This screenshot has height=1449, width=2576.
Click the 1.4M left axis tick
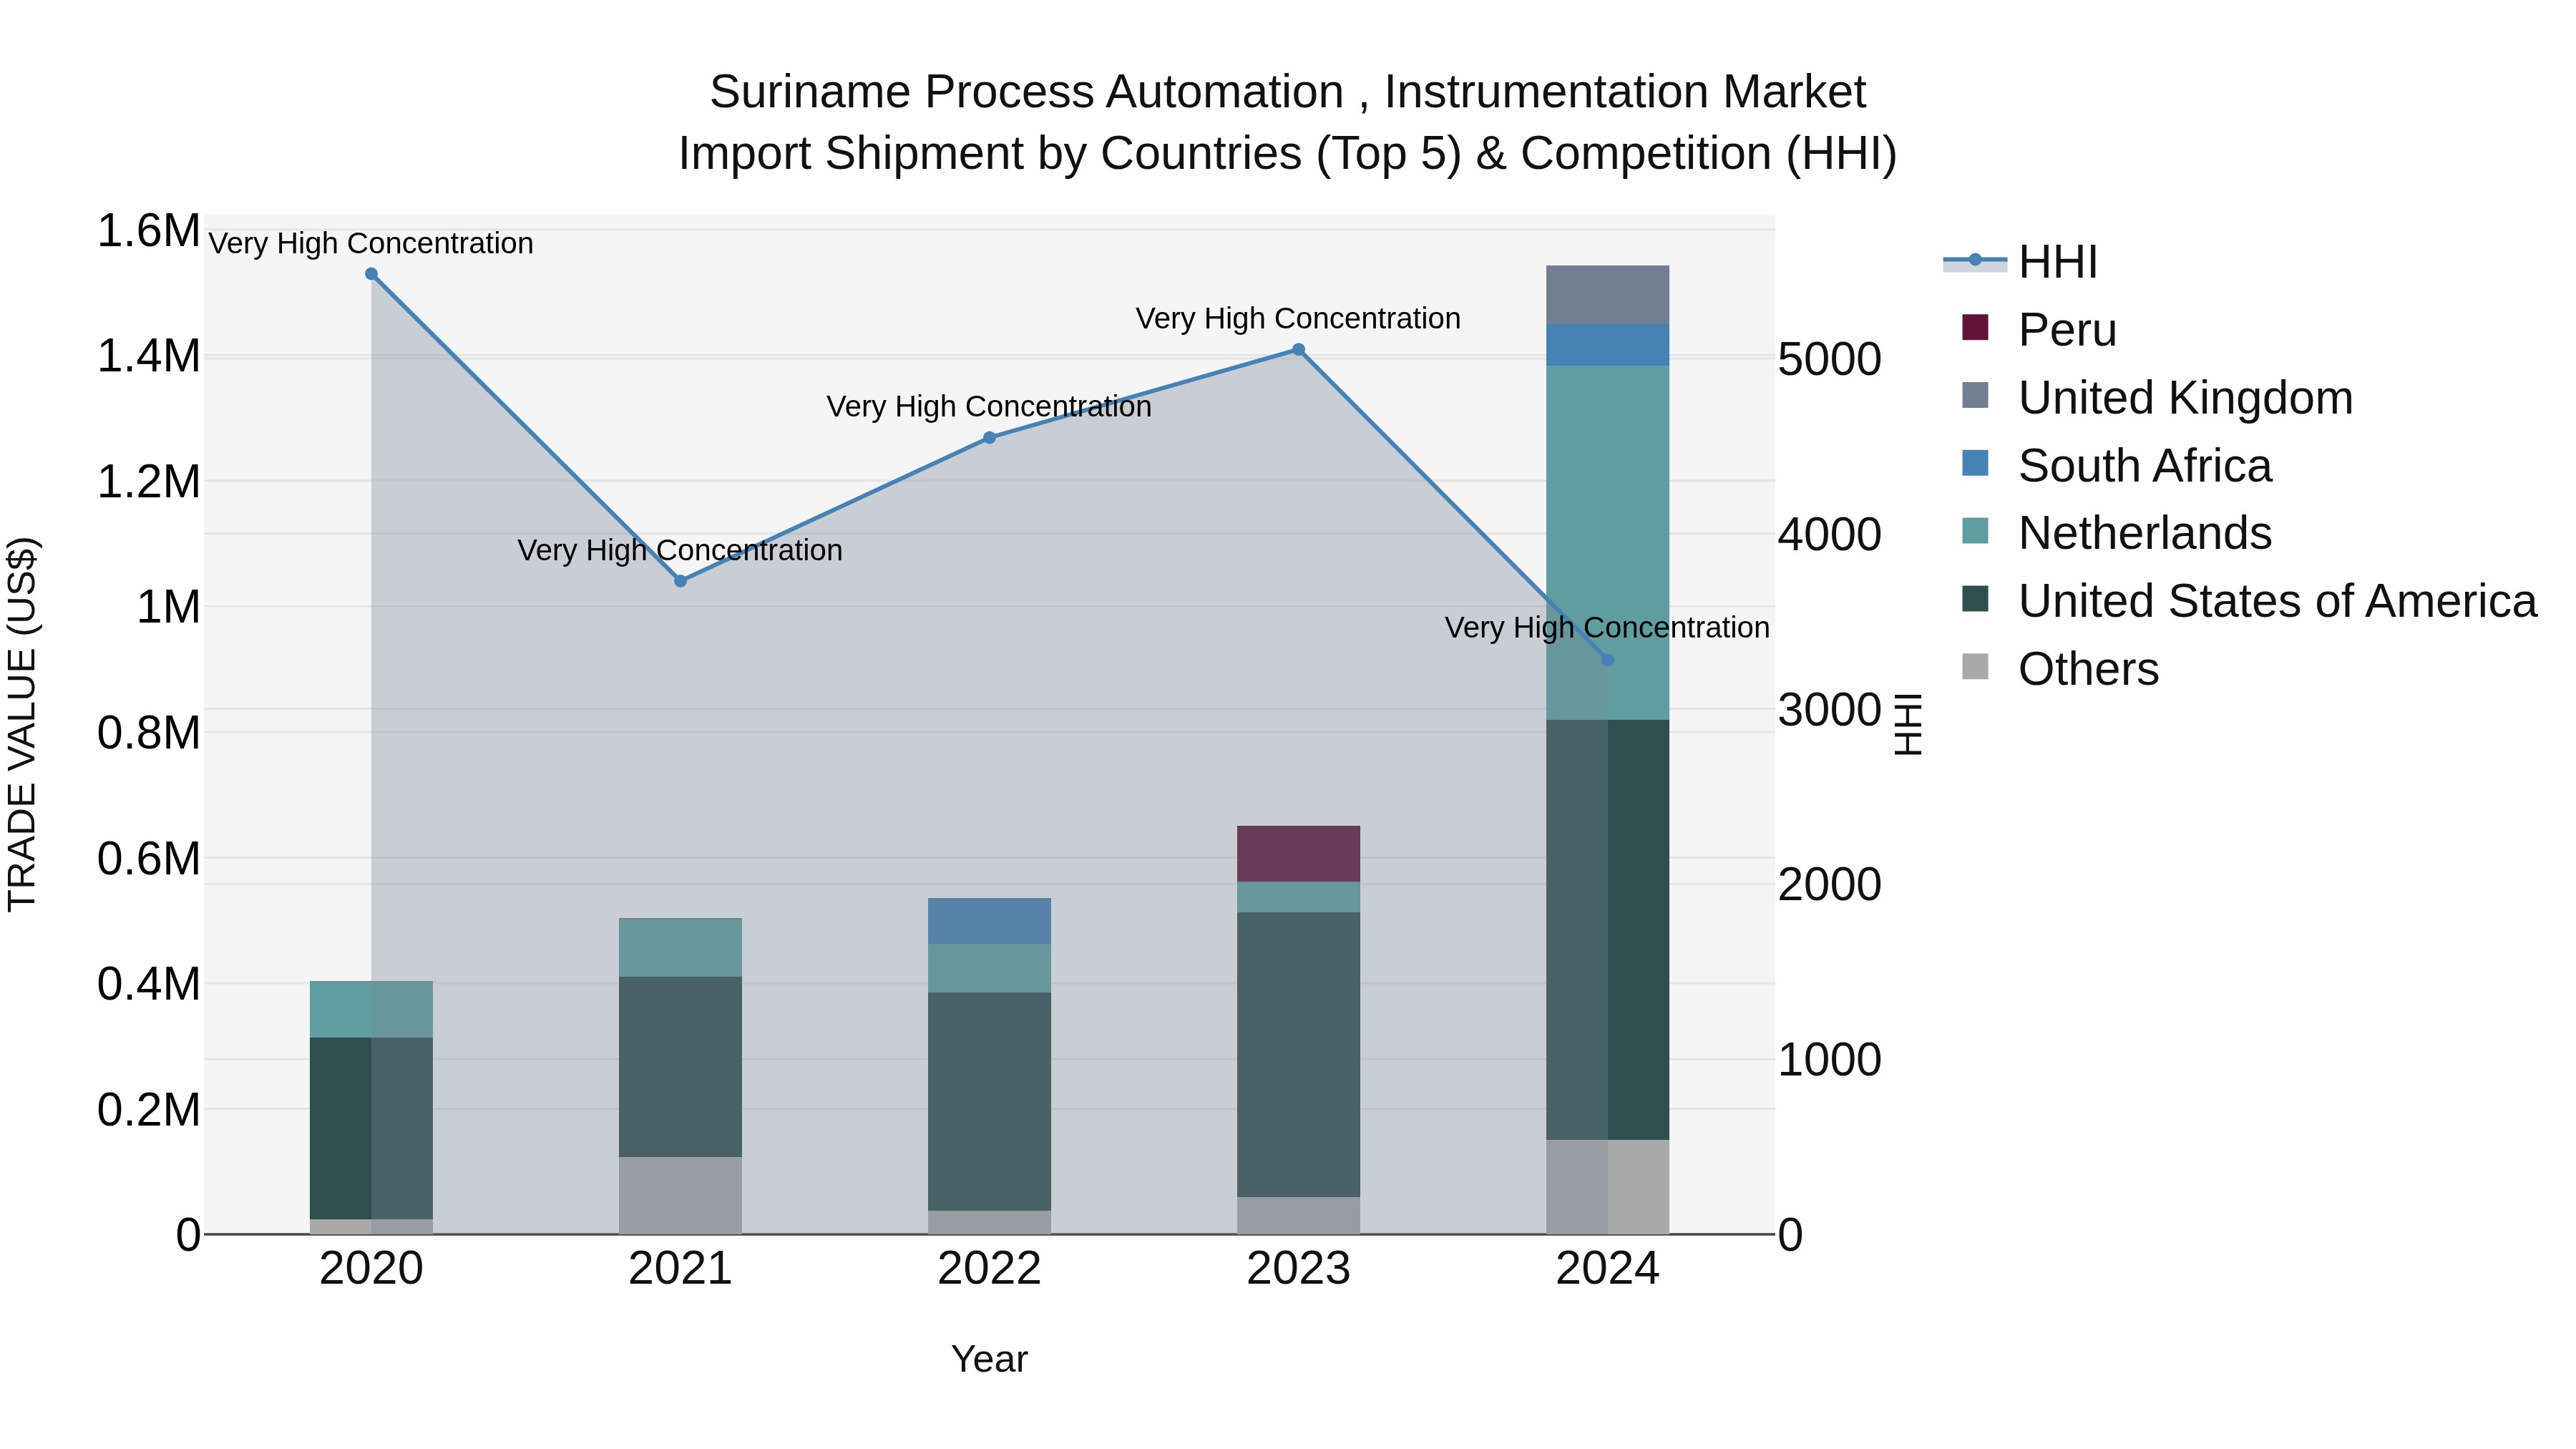[x=148, y=356]
